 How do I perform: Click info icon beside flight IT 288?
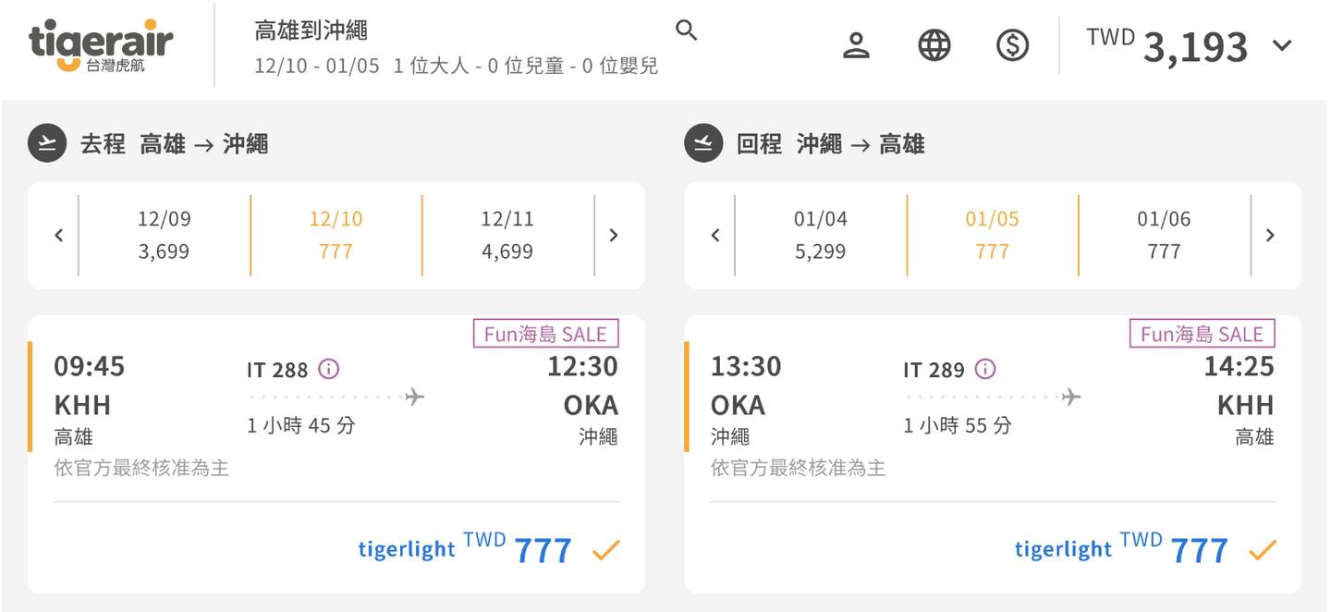[x=329, y=370]
